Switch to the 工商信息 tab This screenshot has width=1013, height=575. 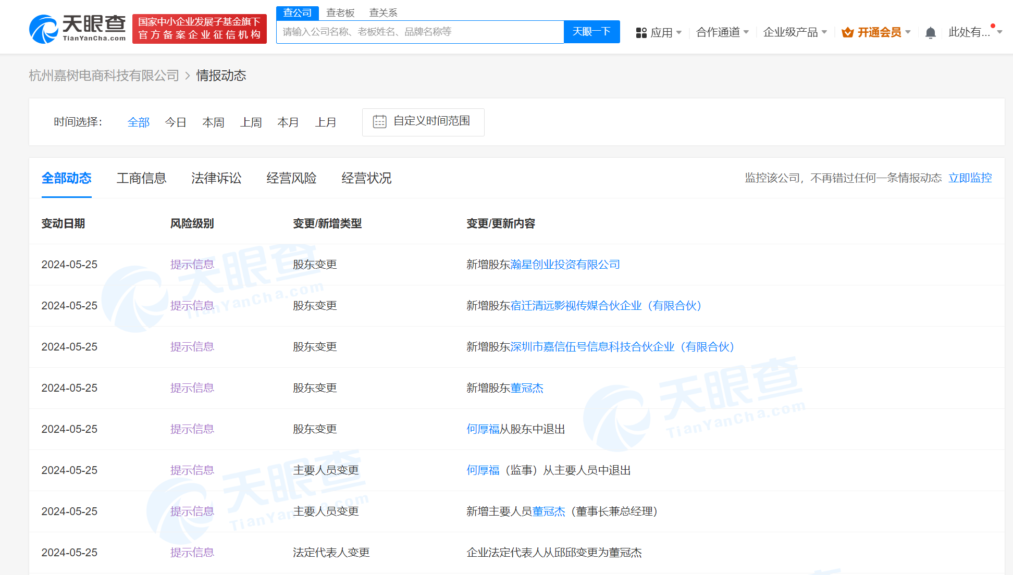pos(141,178)
